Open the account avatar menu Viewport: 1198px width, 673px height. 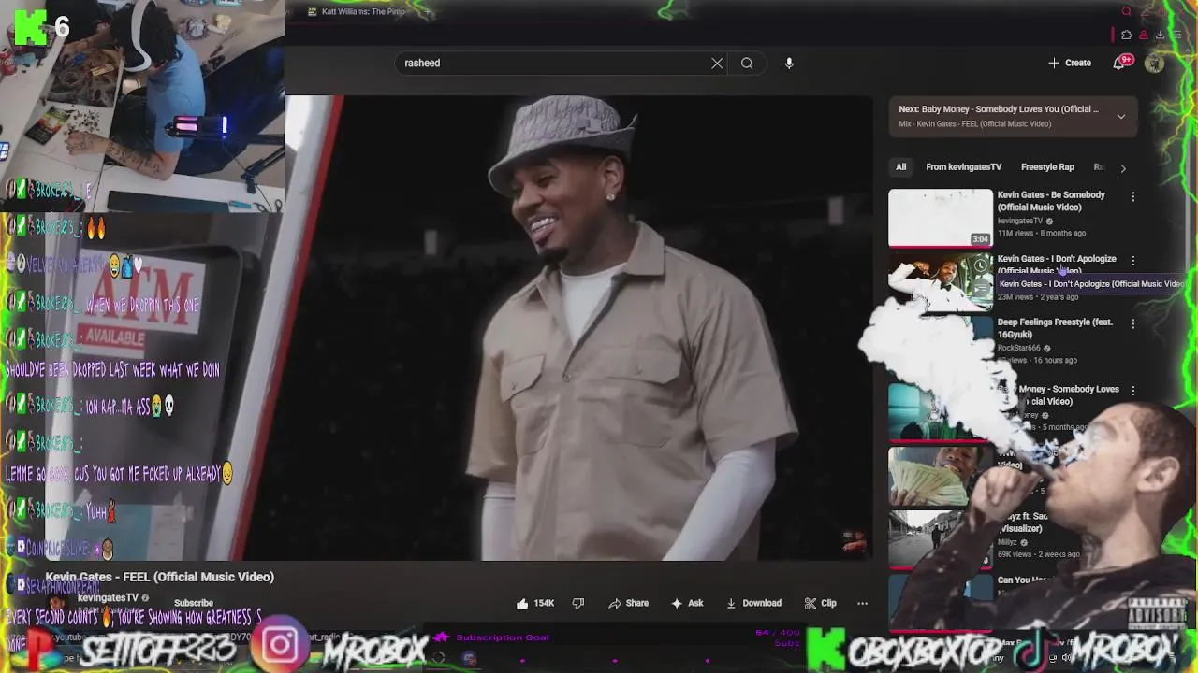point(1154,63)
